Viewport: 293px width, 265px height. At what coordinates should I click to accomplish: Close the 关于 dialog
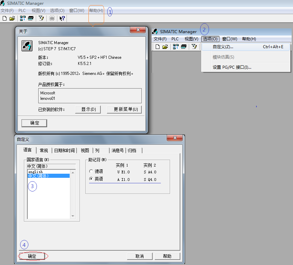[138, 30]
